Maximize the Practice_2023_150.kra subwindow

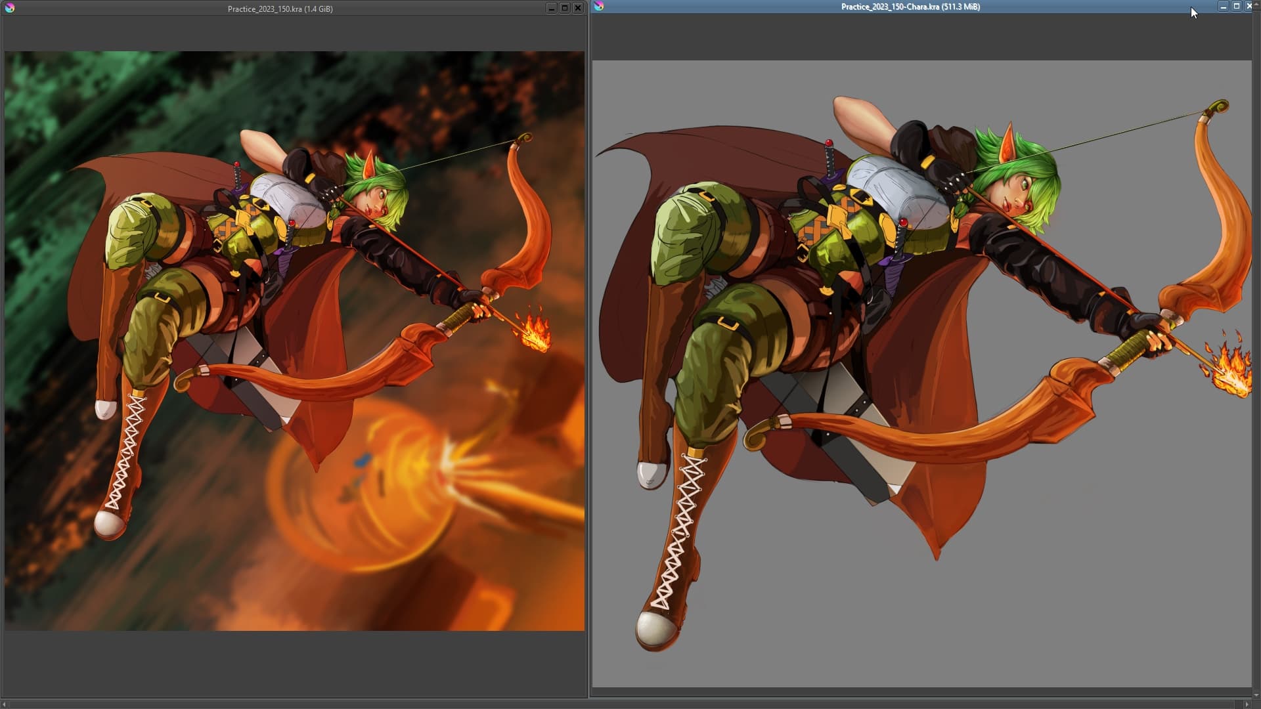coord(564,8)
